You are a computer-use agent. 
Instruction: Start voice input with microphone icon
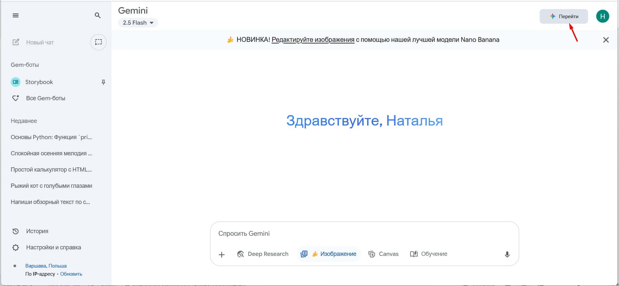coord(507,255)
